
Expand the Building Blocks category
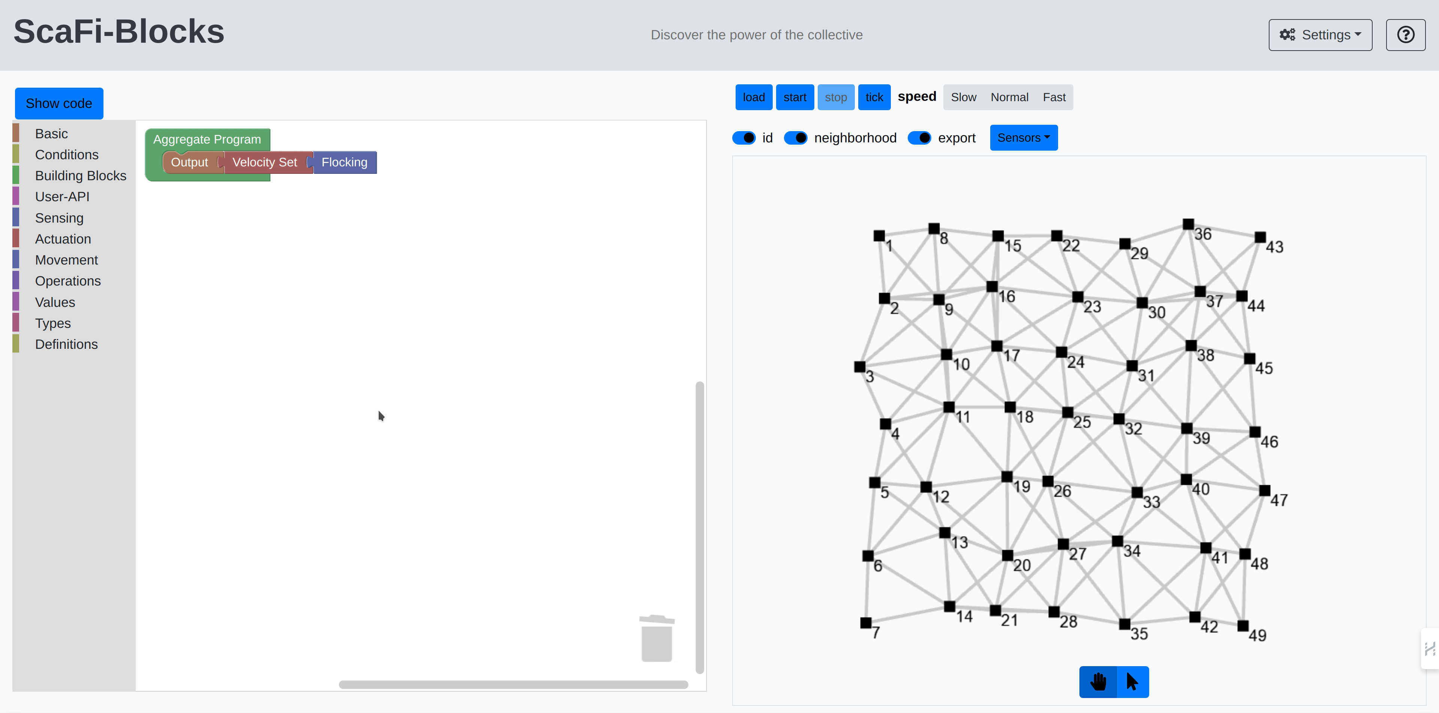point(81,176)
